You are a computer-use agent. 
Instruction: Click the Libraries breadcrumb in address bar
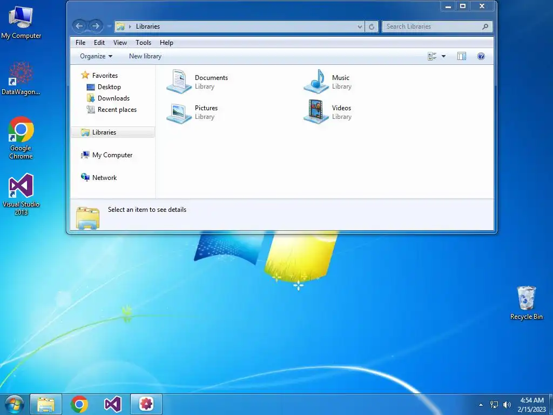tap(148, 26)
